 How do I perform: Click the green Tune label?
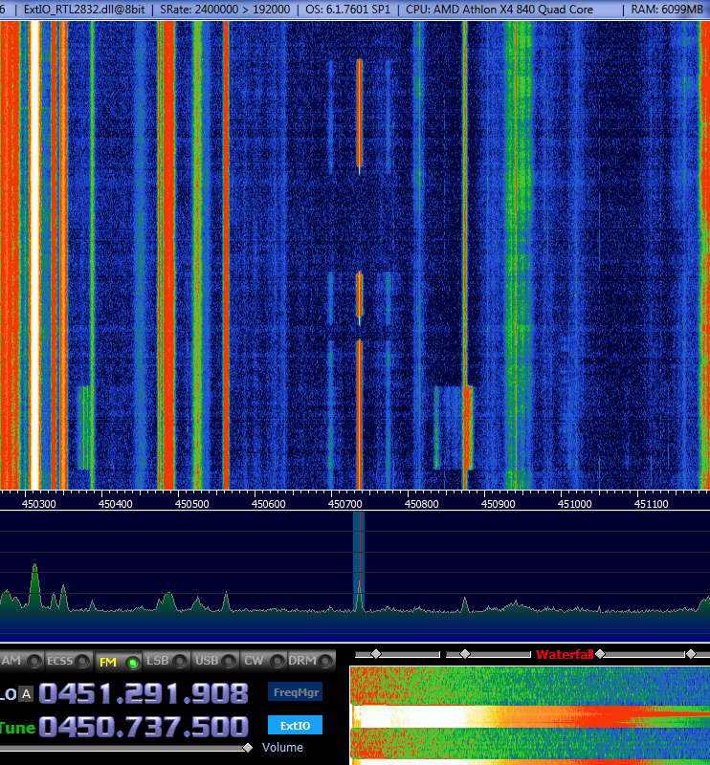coord(17,728)
